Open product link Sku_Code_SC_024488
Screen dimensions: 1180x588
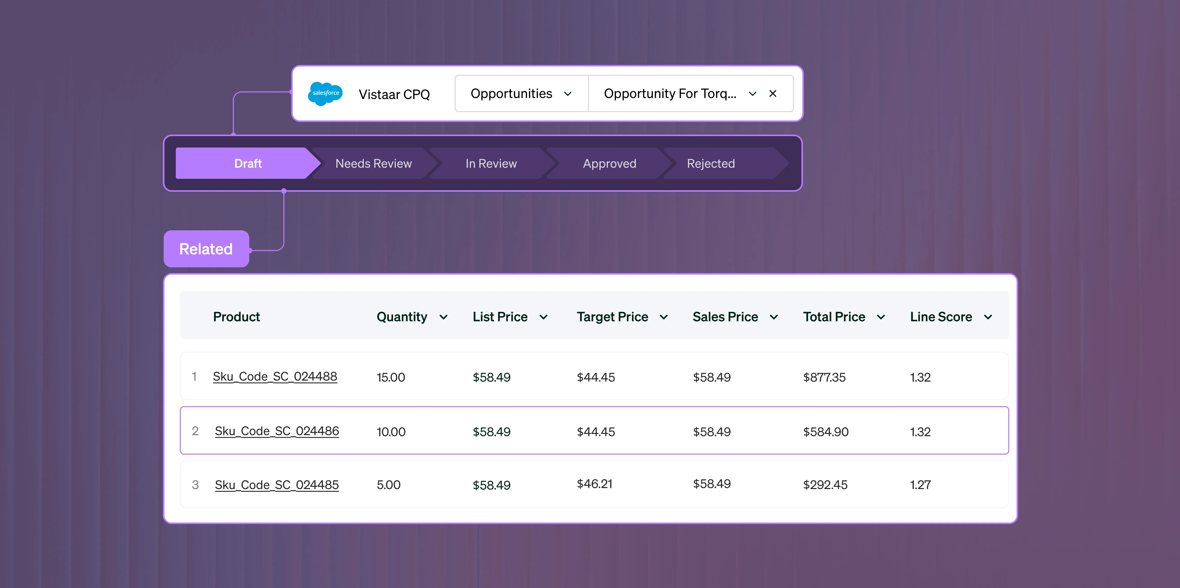tap(275, 376)
